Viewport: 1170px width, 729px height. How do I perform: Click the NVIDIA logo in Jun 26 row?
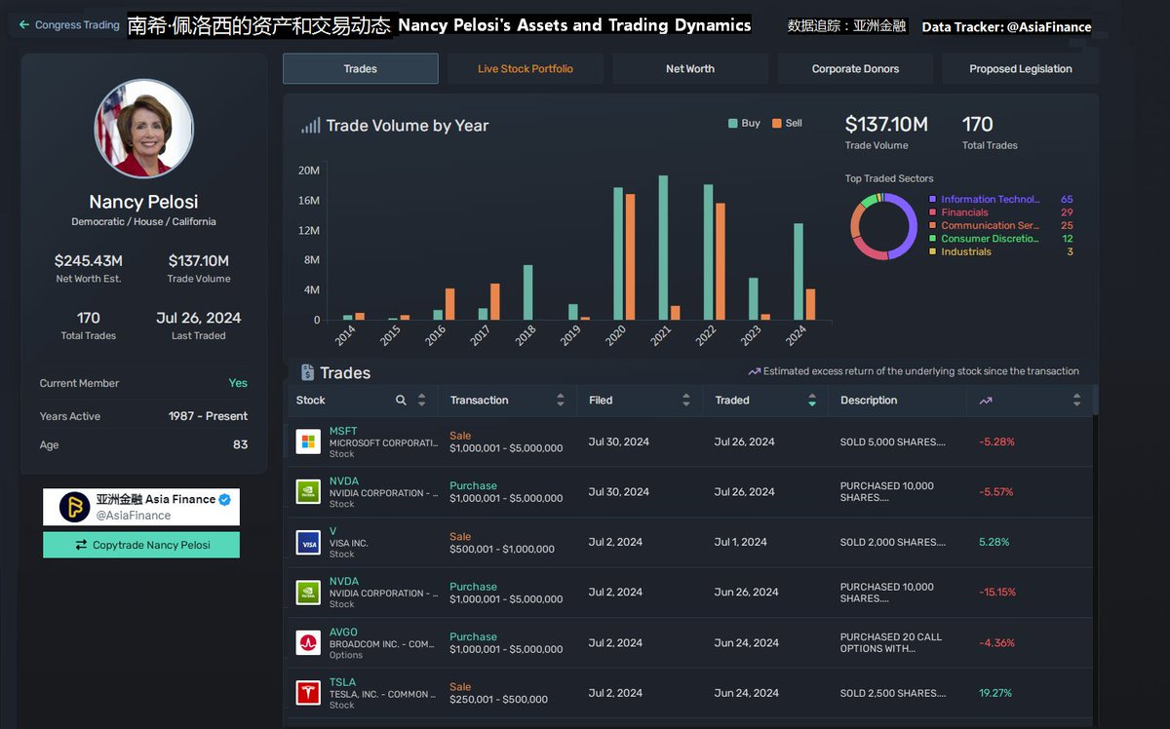pyautogui.click(x=308, y=593)
